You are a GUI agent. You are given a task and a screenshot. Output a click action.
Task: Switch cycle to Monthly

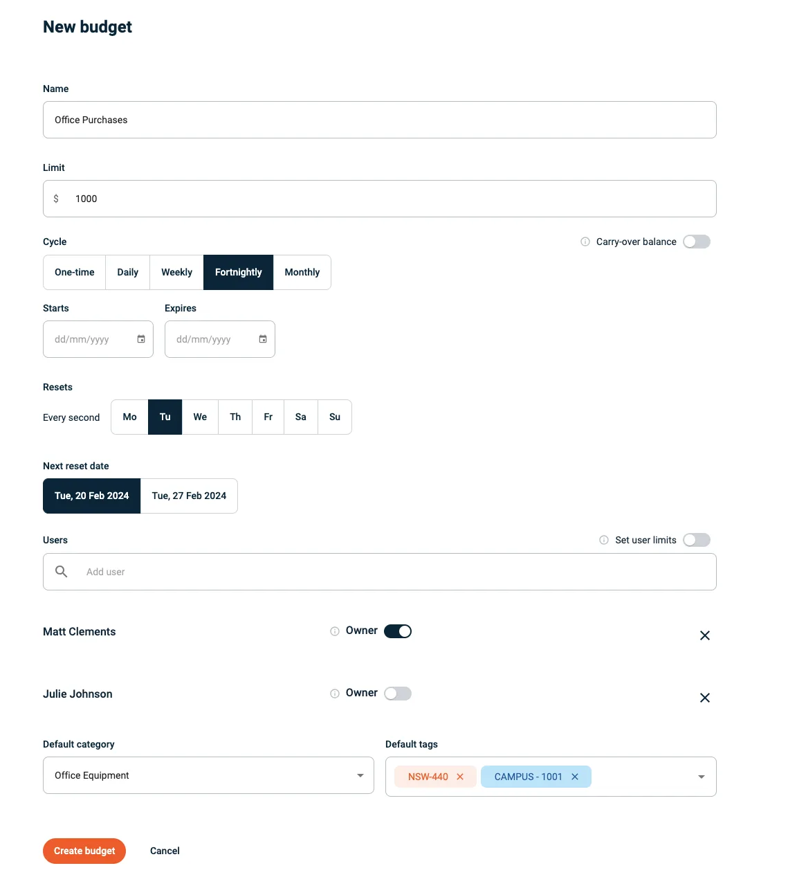302,272
